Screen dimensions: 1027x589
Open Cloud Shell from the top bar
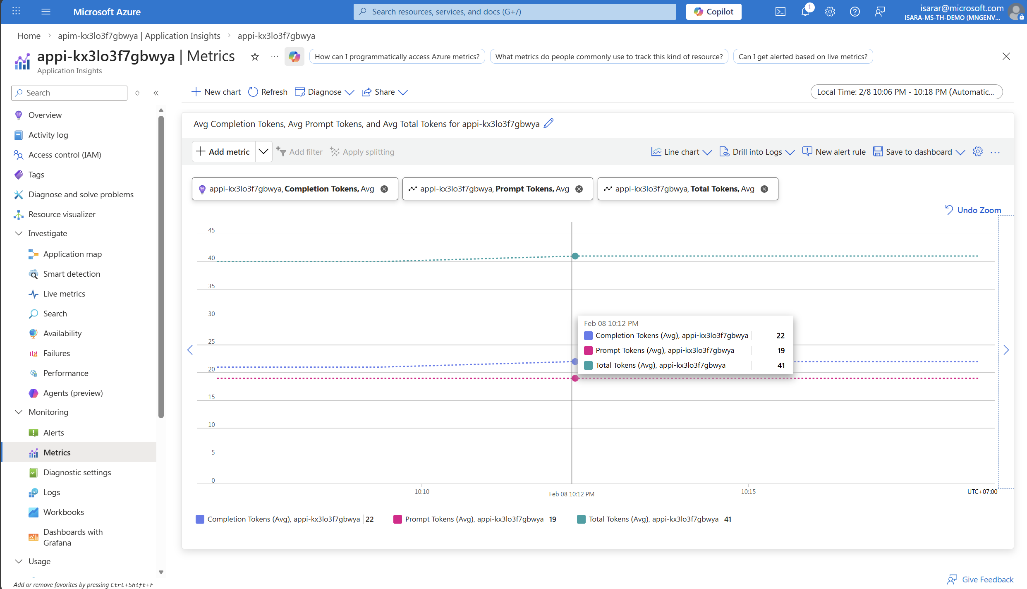point(780,12)
